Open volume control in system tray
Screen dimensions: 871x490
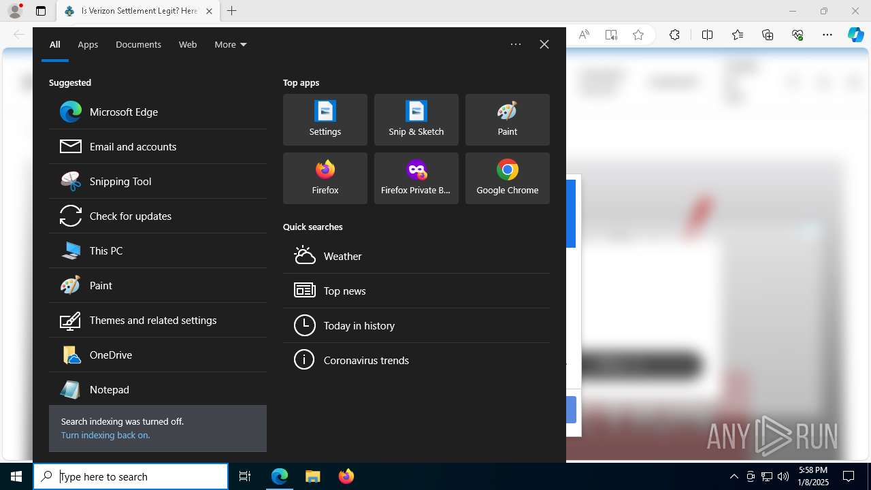(x=783, y=476)
